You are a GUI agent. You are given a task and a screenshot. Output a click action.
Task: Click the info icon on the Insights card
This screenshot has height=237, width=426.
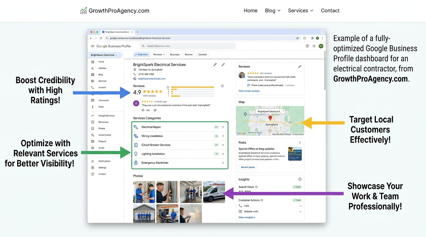(x=300, y=179)
